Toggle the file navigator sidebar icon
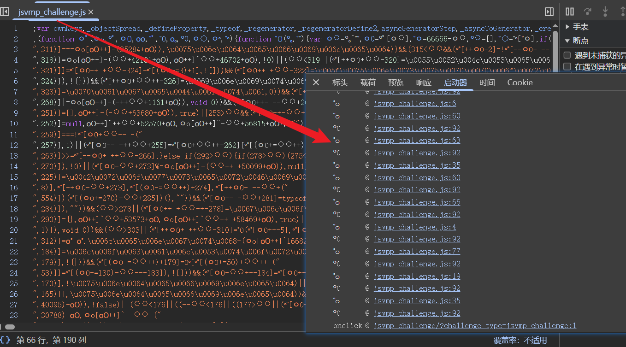626x347 pixels. click(x=5, y=12)
